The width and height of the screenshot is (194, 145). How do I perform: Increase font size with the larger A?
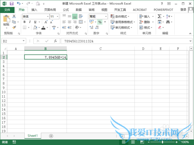click(x=46, y=22)
